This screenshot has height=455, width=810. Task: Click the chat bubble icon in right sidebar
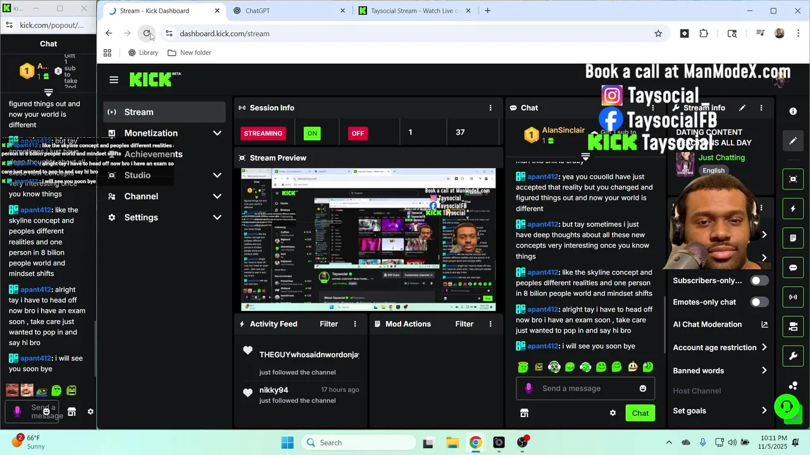(793, 268)
